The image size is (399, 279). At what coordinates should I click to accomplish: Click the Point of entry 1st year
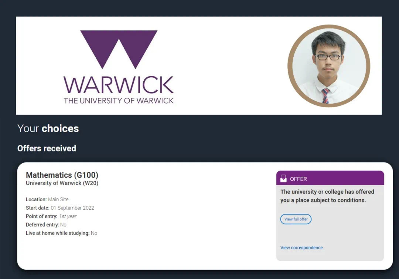[51, 216]
